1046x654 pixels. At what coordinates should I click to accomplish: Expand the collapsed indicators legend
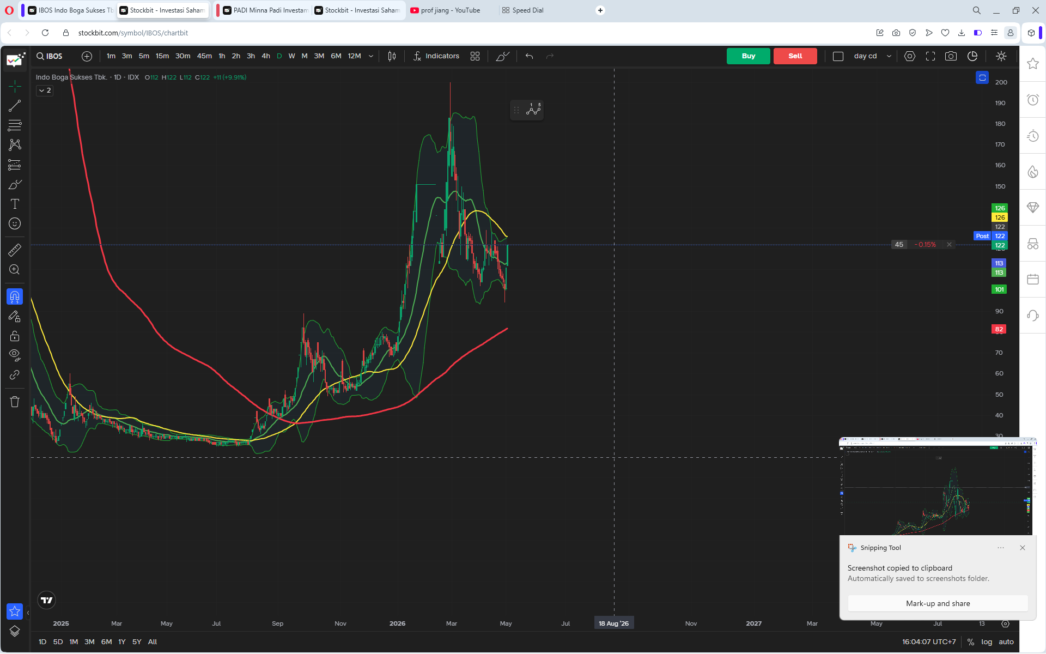[45, 90]
